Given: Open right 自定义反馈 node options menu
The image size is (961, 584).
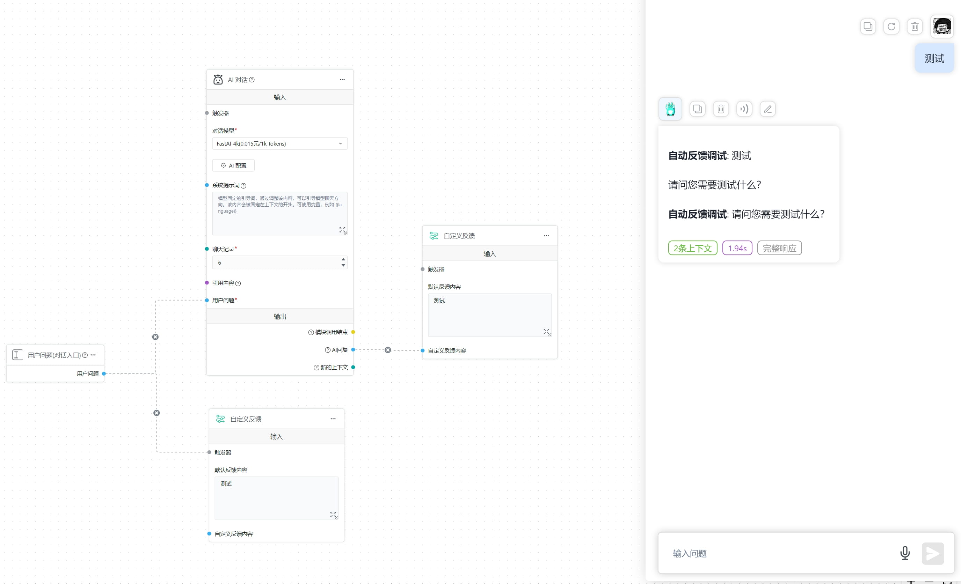Looking at the screenshot, I should point(546,236).
